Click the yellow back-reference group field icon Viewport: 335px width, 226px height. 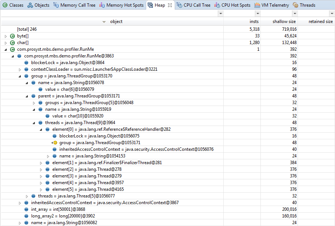54,143
